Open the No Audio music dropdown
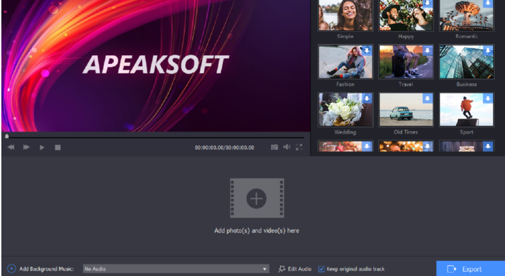 (x=176, y=269)
